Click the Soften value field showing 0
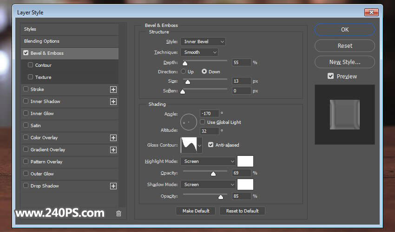The height and width of the screenshot is (232, 395). tap(241, 90)
